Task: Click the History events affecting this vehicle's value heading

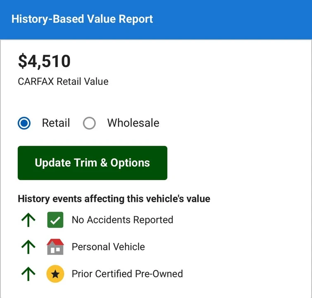Action: 114,199
